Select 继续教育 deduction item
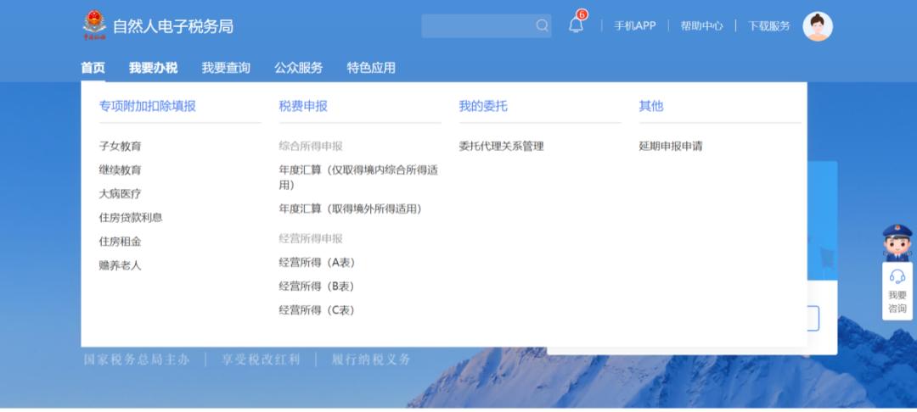 (120, 170)
